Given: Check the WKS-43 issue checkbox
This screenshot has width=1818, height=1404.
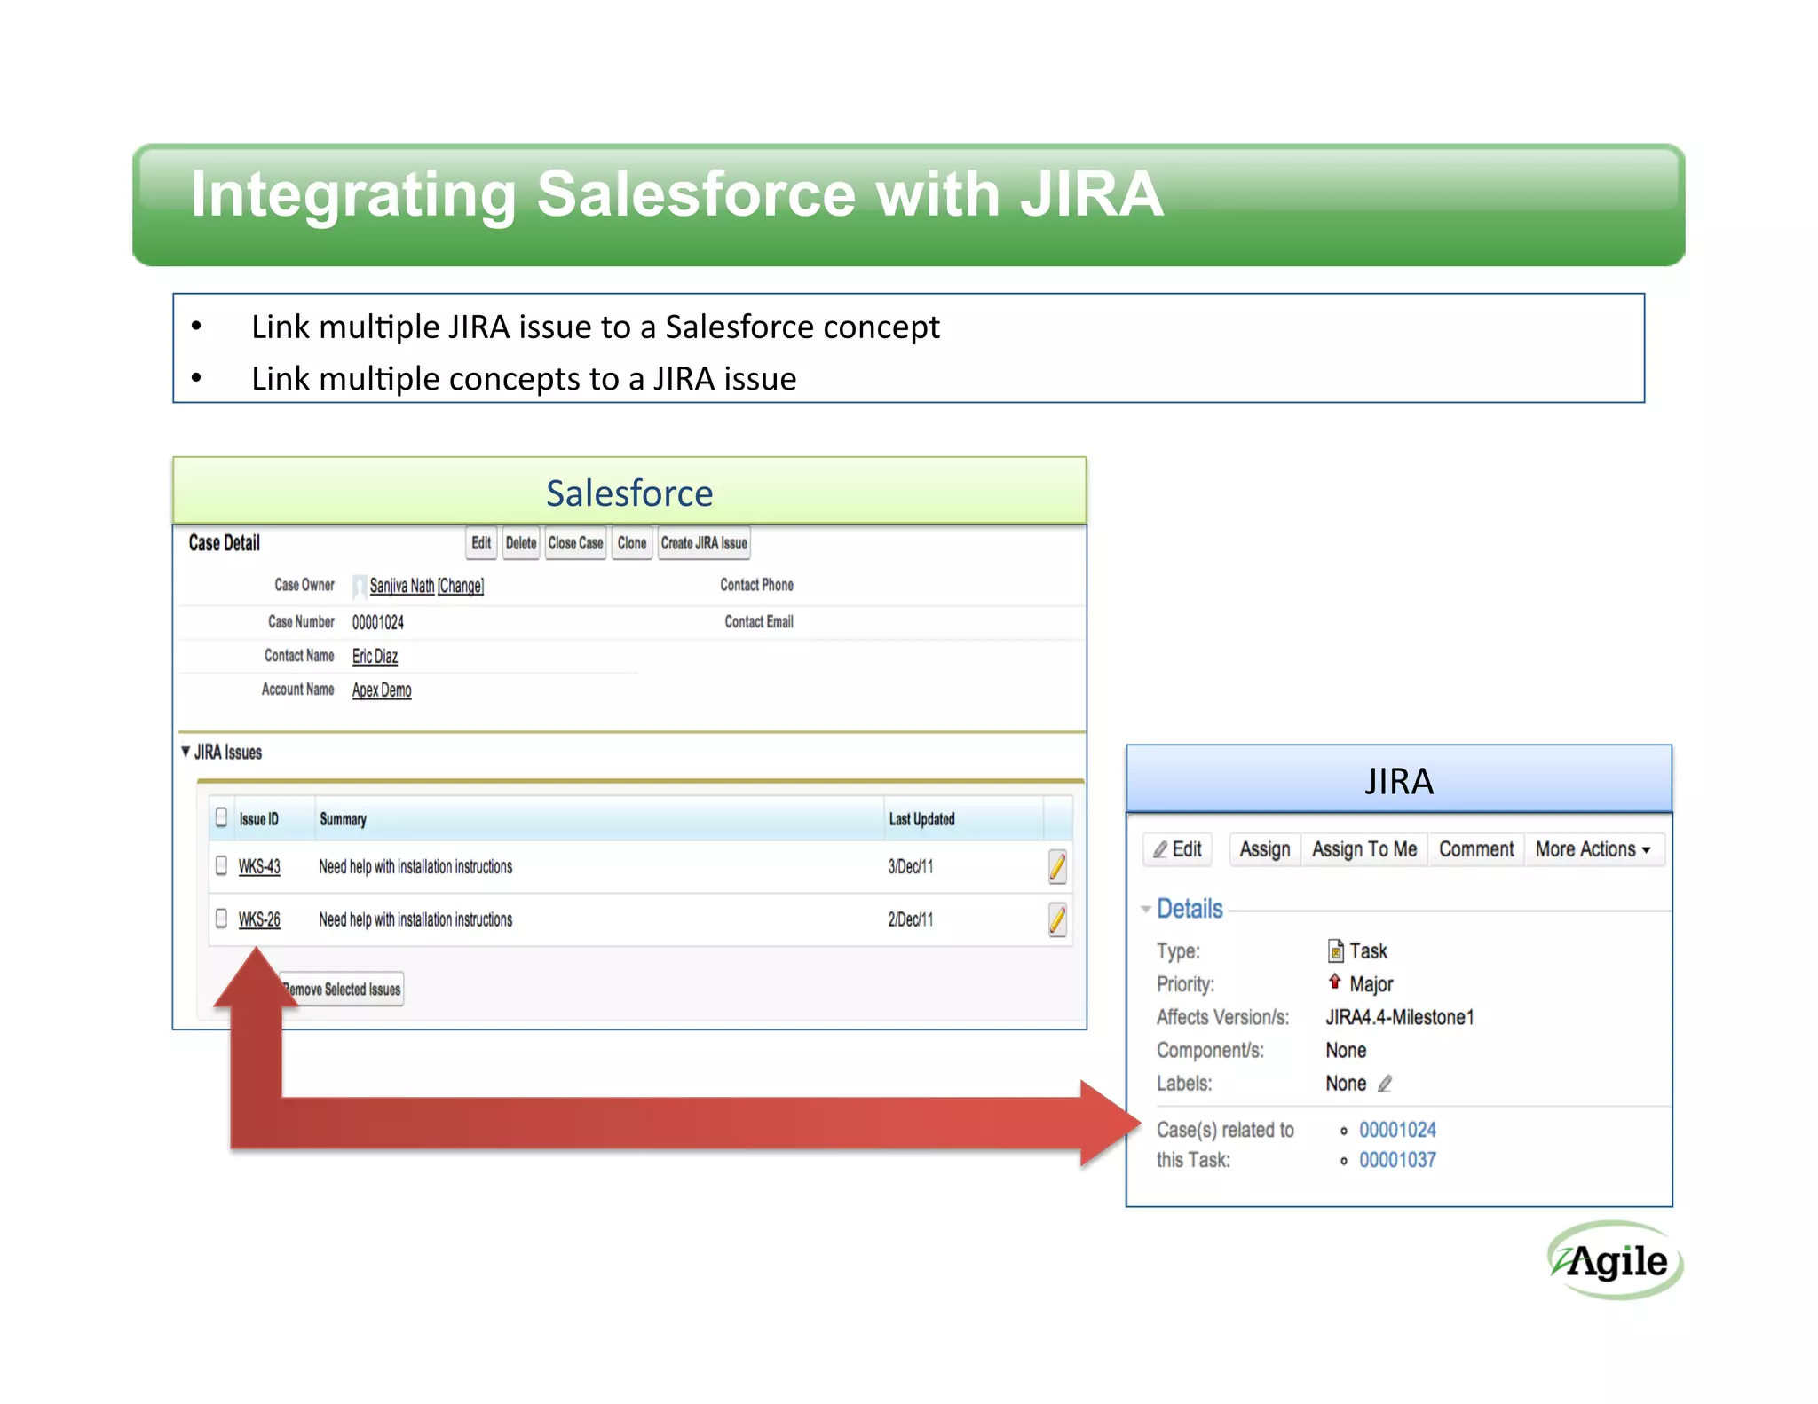Looking at the screenshot, I should click(222, 865).
